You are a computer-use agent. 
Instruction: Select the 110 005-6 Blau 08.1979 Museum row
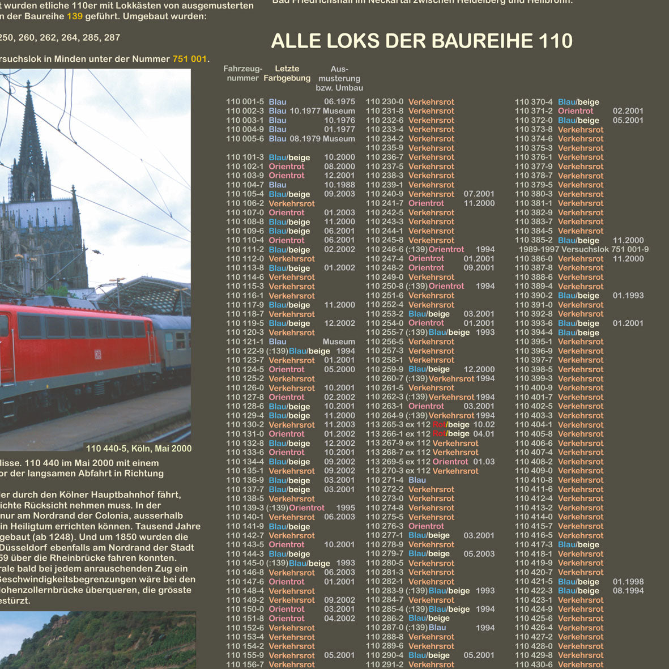pyautogui.click(x=290, y=139)
